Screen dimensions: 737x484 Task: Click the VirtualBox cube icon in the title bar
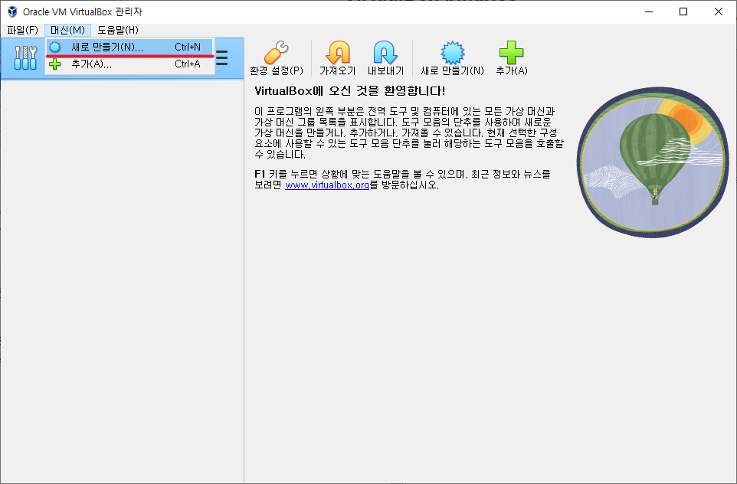click(12, 11)
